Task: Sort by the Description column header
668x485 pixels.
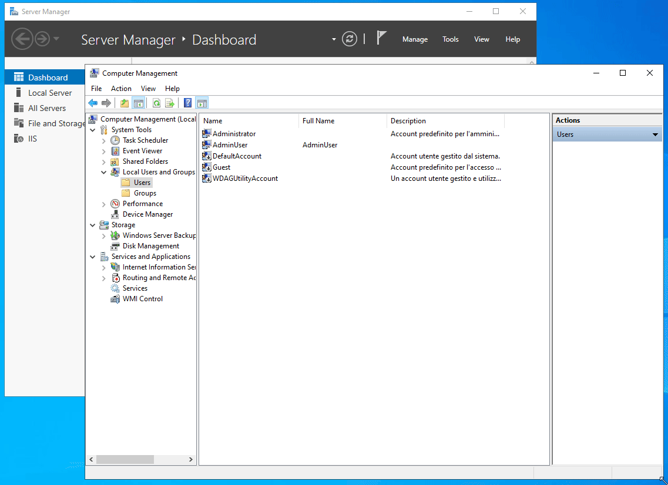Action: [x=445, y=121]
